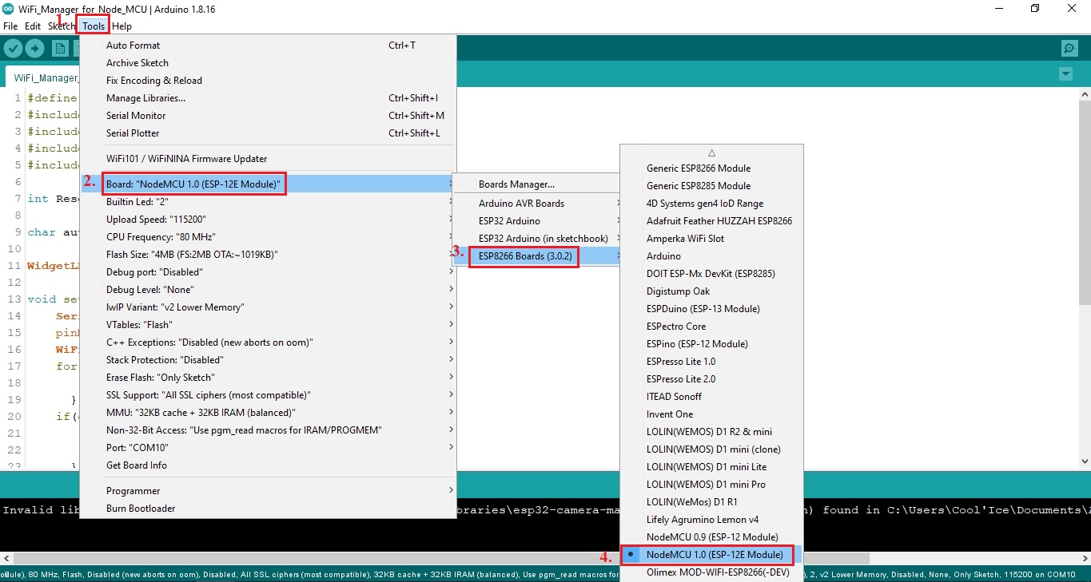The image size is (1091, 582).
Task: Open the File menu
Action: pyautogui.click(x=10, y=26)
